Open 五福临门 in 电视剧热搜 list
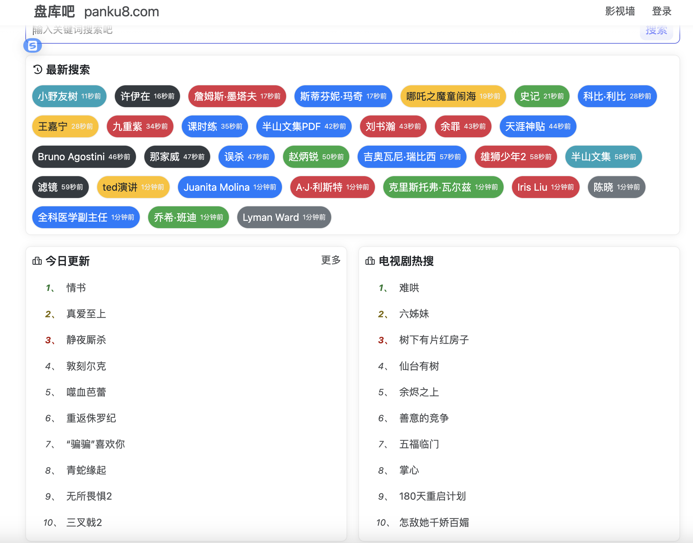 pos(419,444)
